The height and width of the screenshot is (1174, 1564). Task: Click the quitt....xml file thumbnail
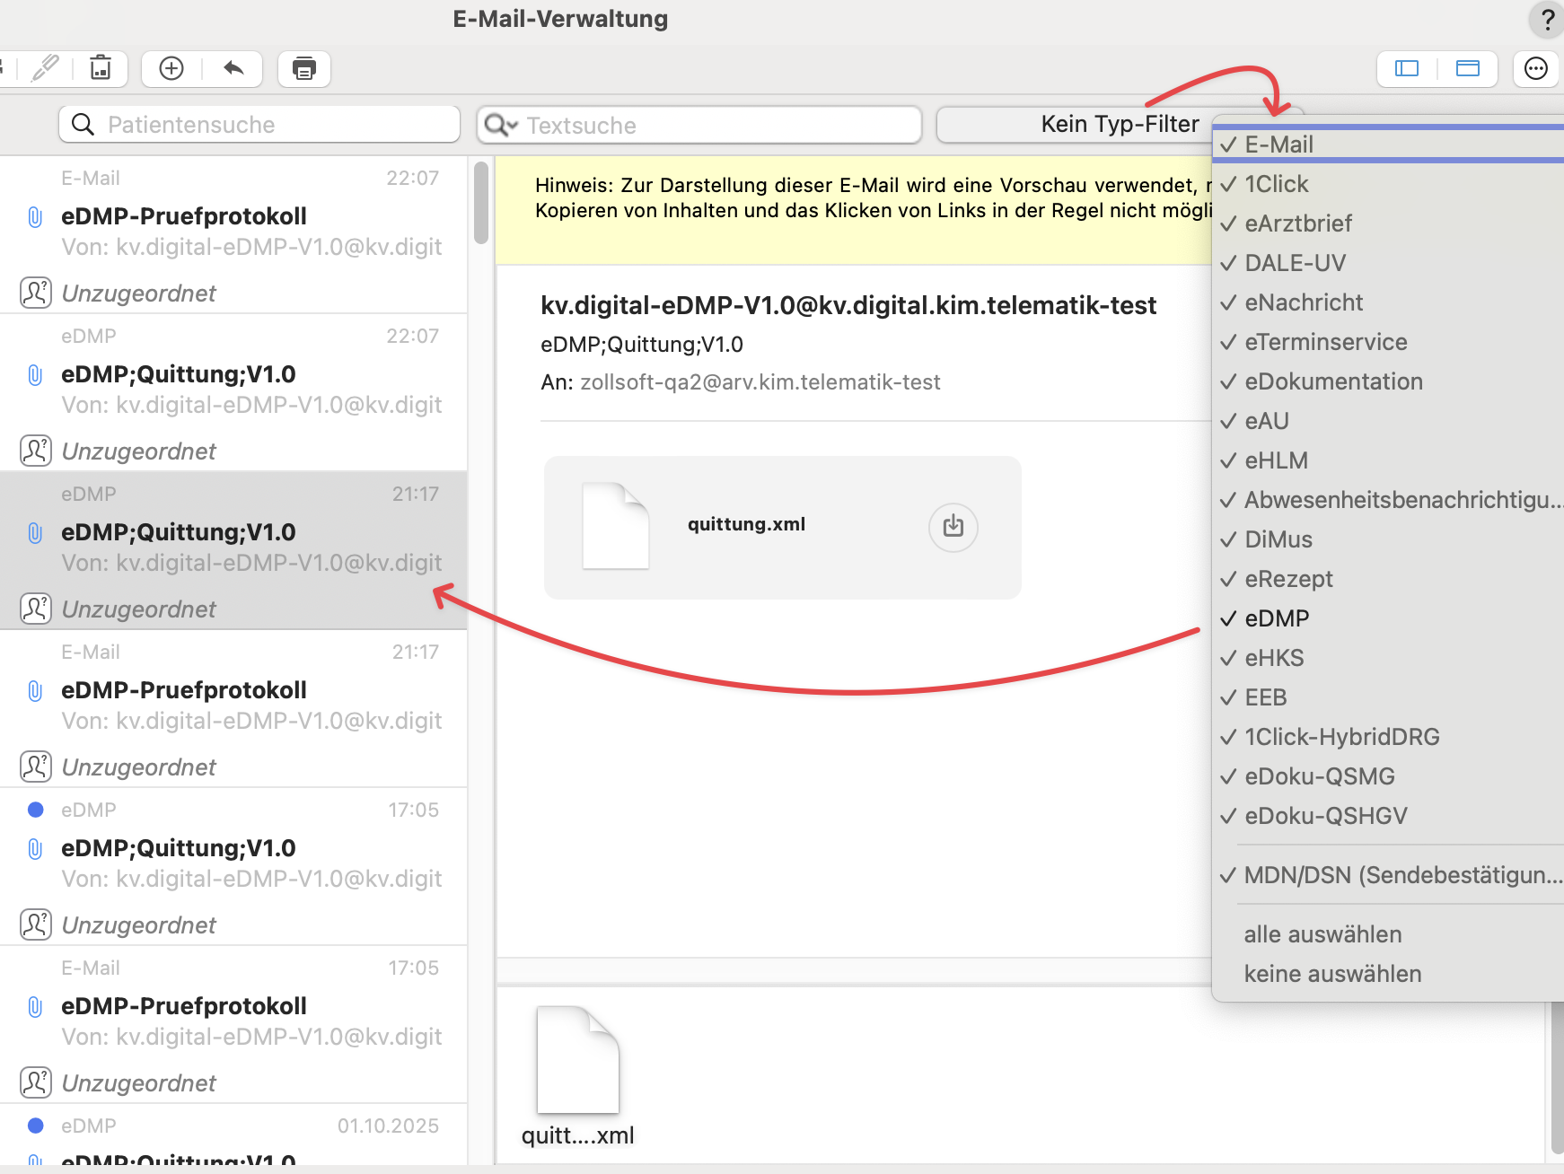[577, 1062]
